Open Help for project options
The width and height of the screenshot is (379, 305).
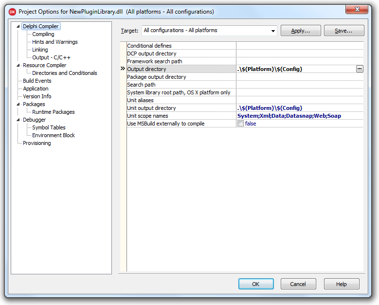341,284
